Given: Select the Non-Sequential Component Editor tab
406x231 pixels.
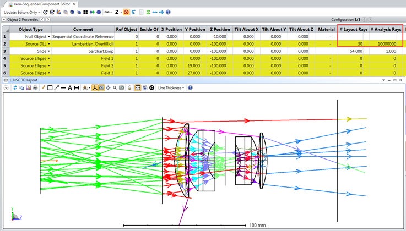Looking at the screenshot, I should pyautogui.click(x=42, y=4).
